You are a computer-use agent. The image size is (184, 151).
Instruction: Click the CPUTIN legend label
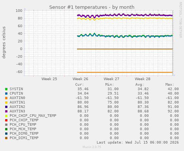tap(16, 93)
